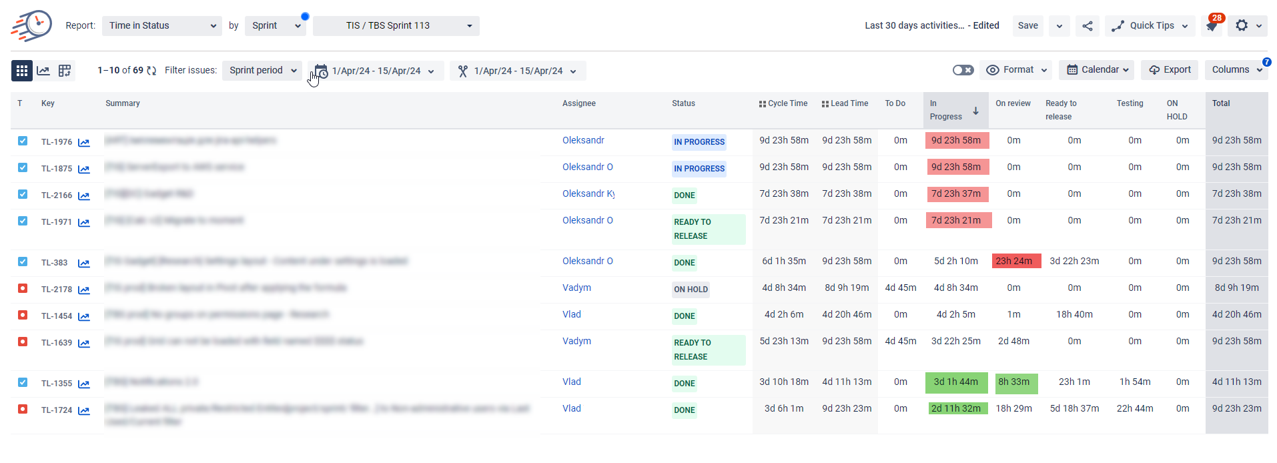The height and width of the screenshot is (463, 1277).
Task: Open the pivot table view icon
Action: pos(65,71)
